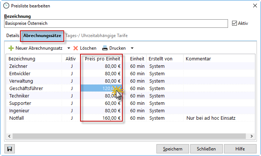Image resolution: width=261 pixels, height=156 pixels.
Task: Click the printer Drucken icon
Action: point(105,48)
